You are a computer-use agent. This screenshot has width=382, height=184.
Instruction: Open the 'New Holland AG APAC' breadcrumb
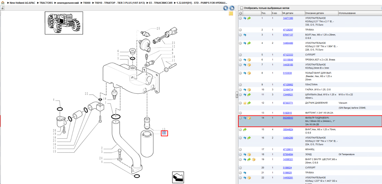(22, 3)
